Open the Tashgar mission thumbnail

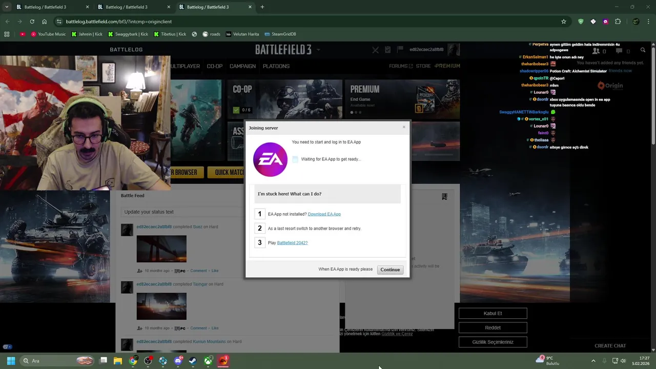pyautogui.click(x=161, y=306)
